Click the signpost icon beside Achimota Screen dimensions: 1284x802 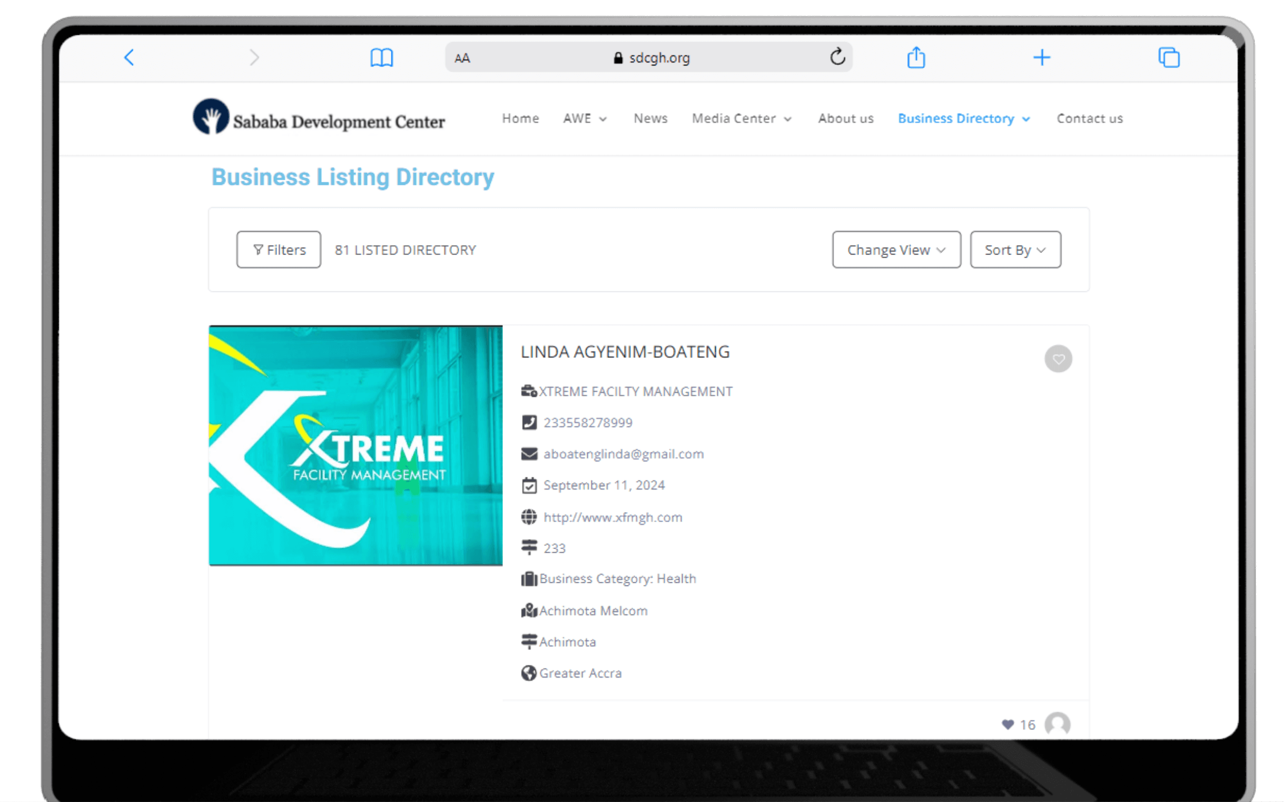point(529,641)
